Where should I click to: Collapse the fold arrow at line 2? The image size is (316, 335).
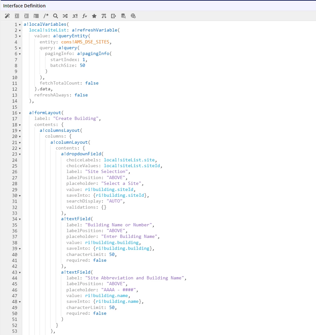20,31
